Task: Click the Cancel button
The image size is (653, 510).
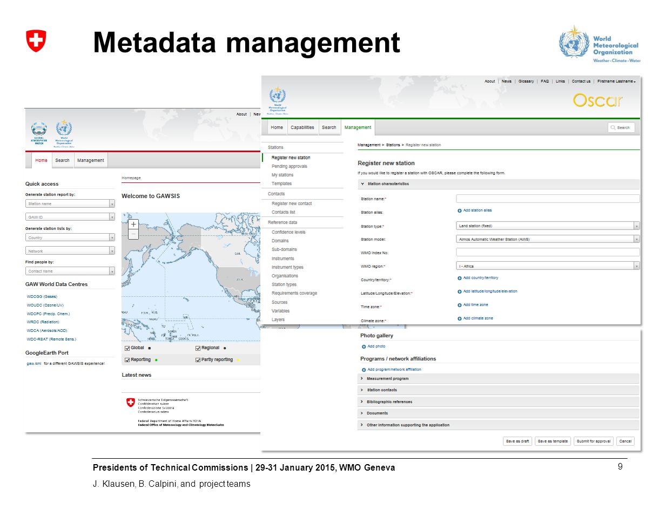Action: point(625,441)
